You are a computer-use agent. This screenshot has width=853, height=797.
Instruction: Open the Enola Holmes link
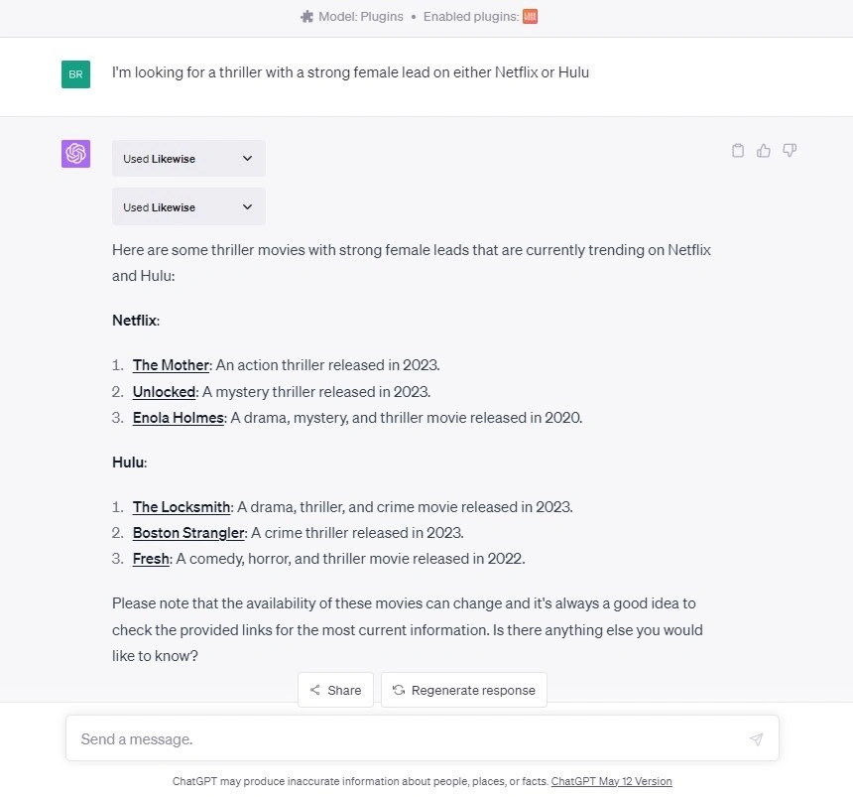pyautogui.click(x=178, y=418)
